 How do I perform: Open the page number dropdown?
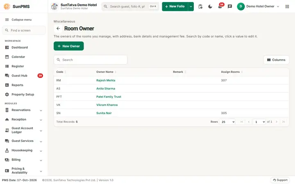[259, 122]
